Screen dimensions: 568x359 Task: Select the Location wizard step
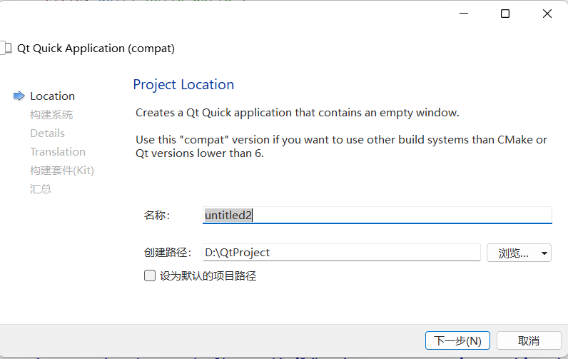pos(53,96)
